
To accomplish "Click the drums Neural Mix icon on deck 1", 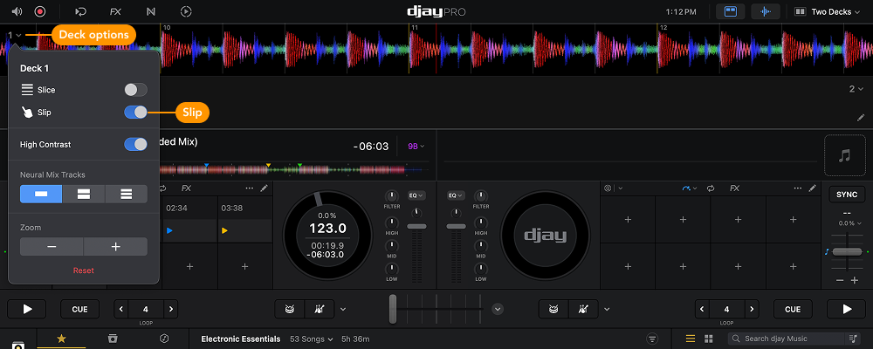I will [x=286, y=309].
